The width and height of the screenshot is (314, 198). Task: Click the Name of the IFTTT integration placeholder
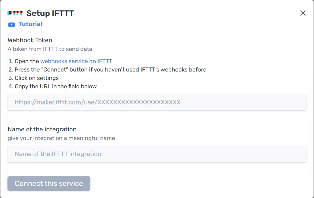point(58,154)
